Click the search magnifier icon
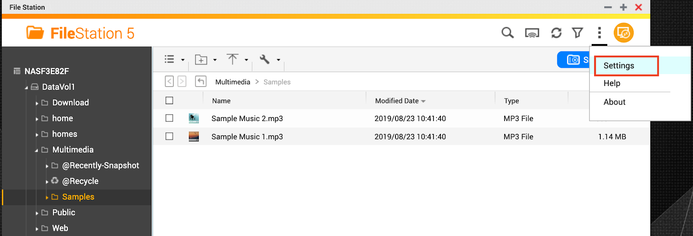The height and width of the screenshot is (236, 693). click(x=507, y=33)
